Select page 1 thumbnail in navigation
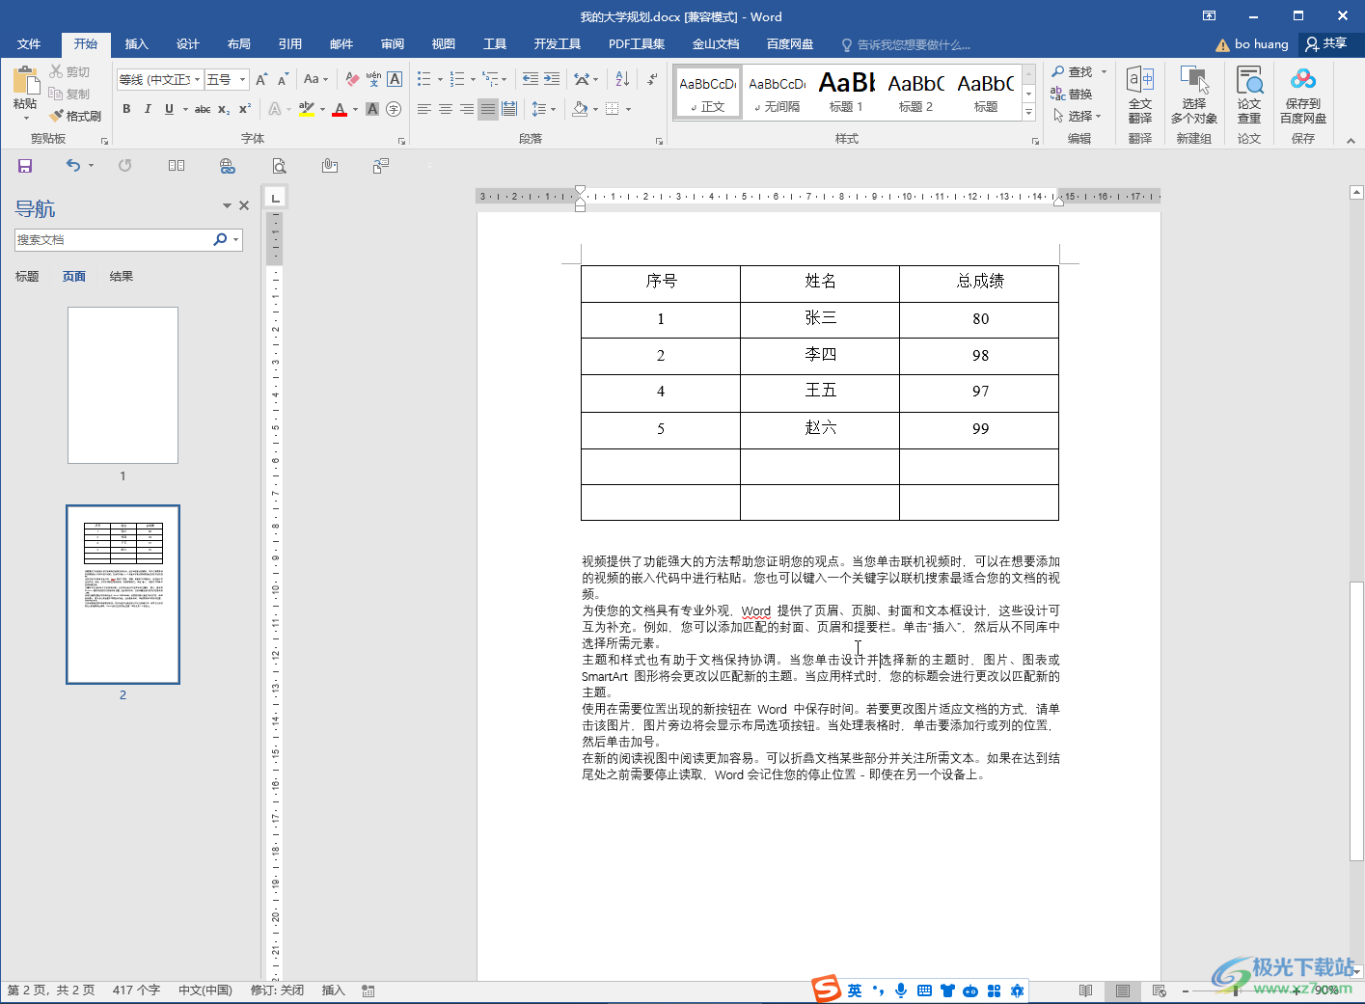Viewport: 1365px width, 1004px height. pos(123,386)
